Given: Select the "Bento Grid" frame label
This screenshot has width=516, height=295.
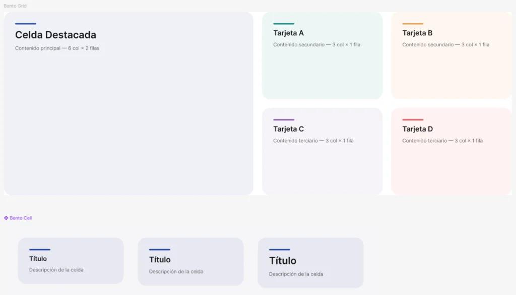Looking at the screenshot, I should pyautogui.click(x=15, y=6).
